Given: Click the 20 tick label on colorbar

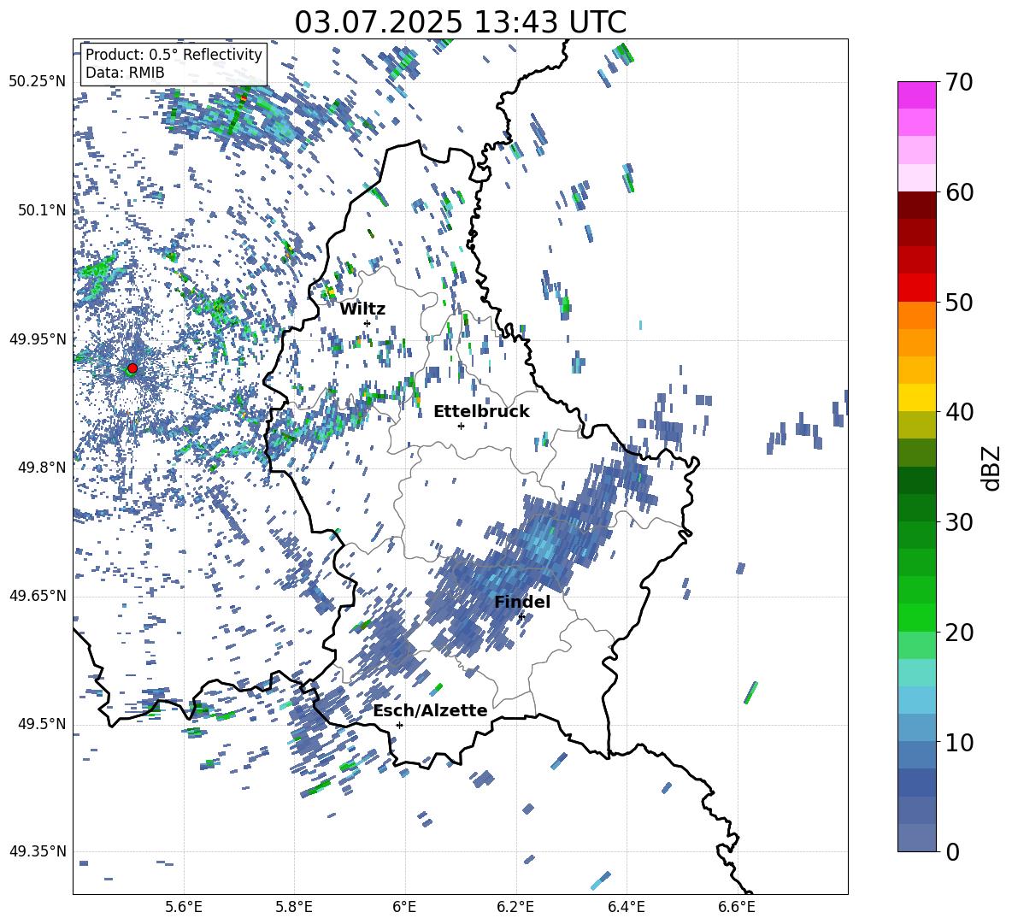Looking at the screenshot, I should [959, 633].
